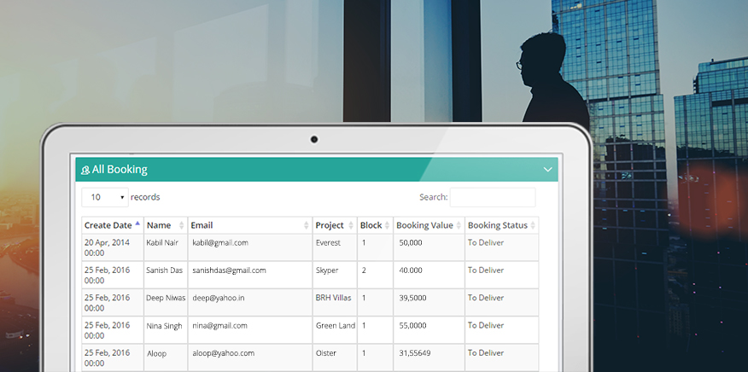Select the Everest project cell
The width and height of the screenshot is (748, 372).
335,247
